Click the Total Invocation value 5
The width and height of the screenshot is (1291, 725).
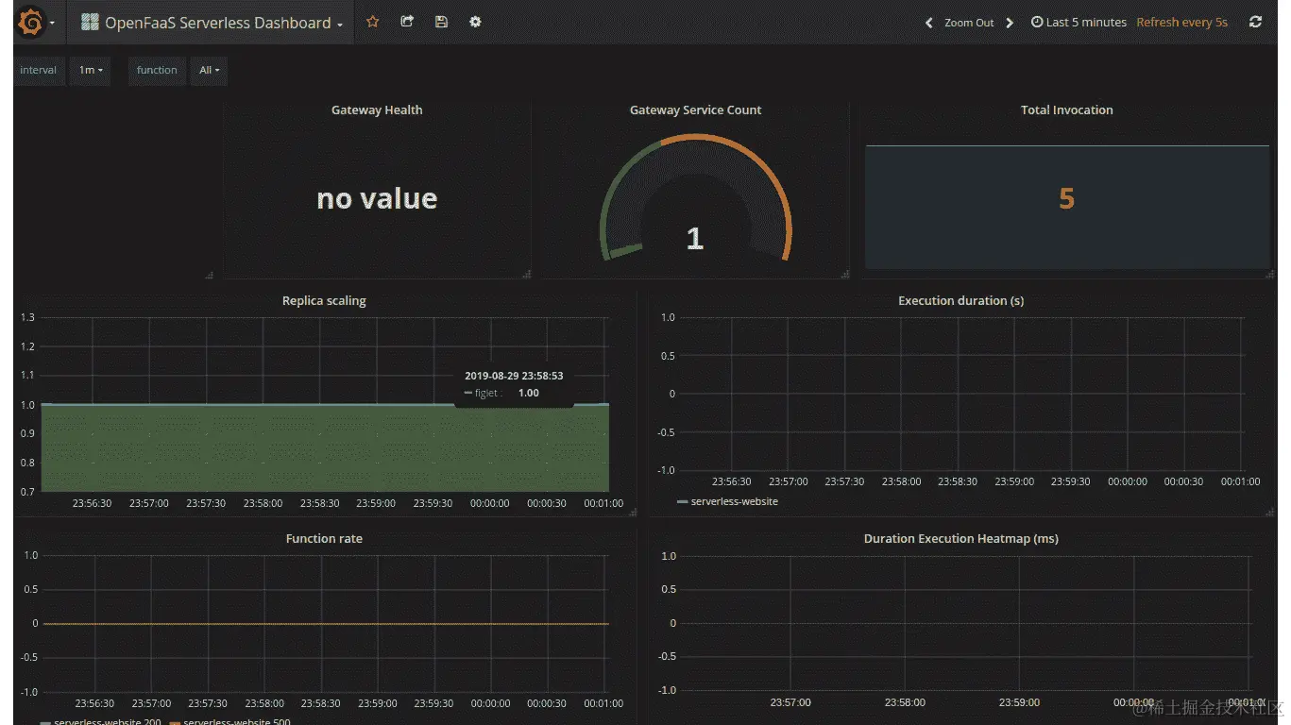click(x=1066, y=198)
